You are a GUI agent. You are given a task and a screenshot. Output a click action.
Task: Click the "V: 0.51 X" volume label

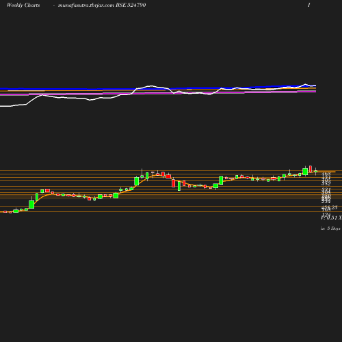[331, 218]
